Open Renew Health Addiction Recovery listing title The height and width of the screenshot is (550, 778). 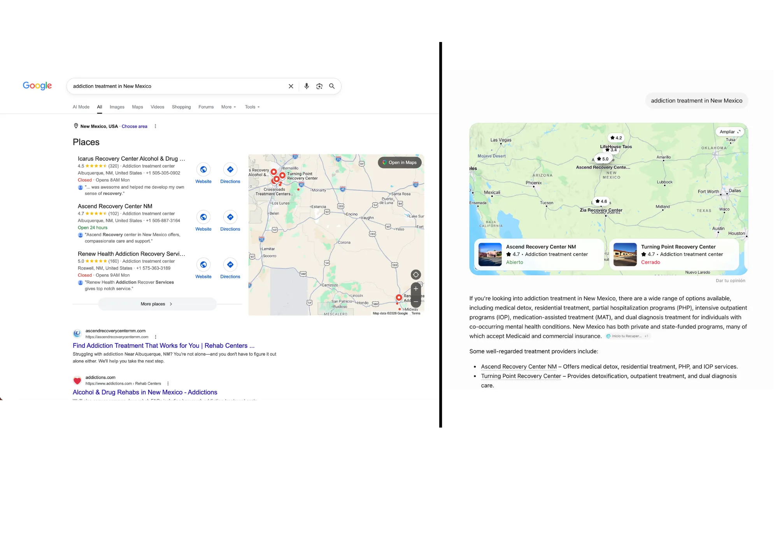[x=131, y=254]
